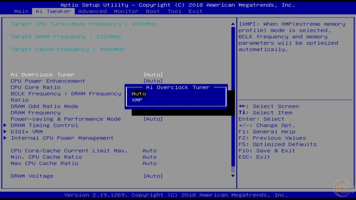The height and width of the screenshot is (200, 356).
Task: Expand the DIGI+ VRM submenu arrow
Action: (5, 132)
